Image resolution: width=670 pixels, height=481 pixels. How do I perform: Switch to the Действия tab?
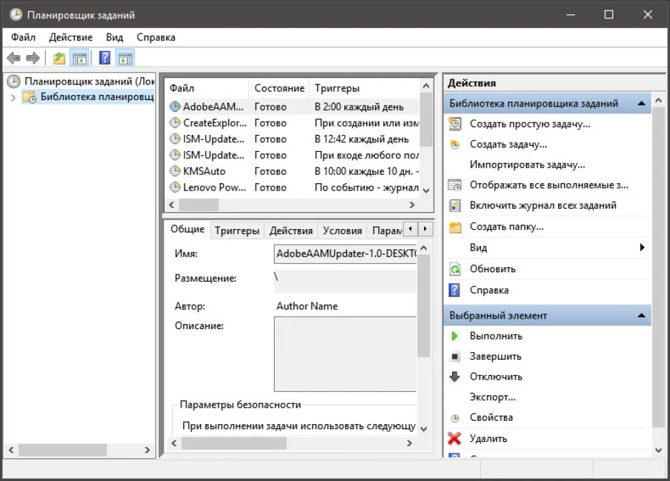point(291,230)
